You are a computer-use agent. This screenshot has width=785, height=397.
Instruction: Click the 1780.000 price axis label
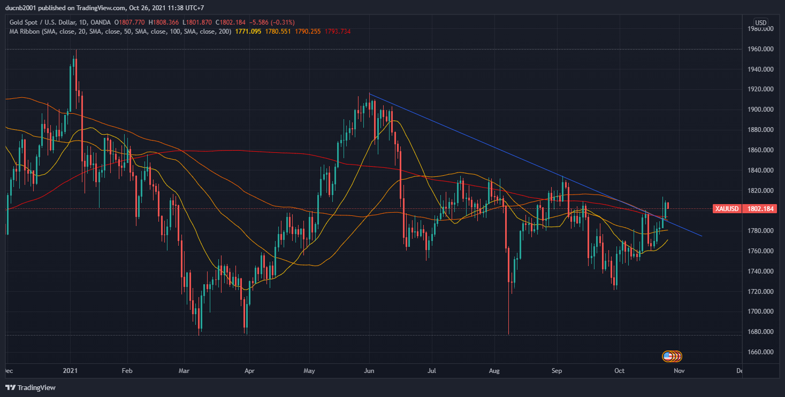coord(759,231)
